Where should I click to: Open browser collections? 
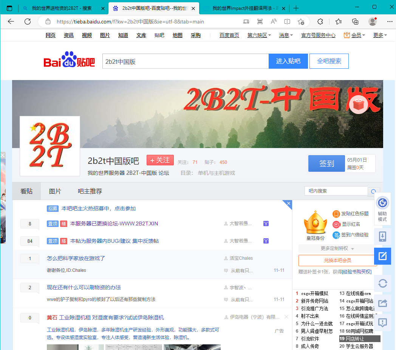(x=355, y=22)
